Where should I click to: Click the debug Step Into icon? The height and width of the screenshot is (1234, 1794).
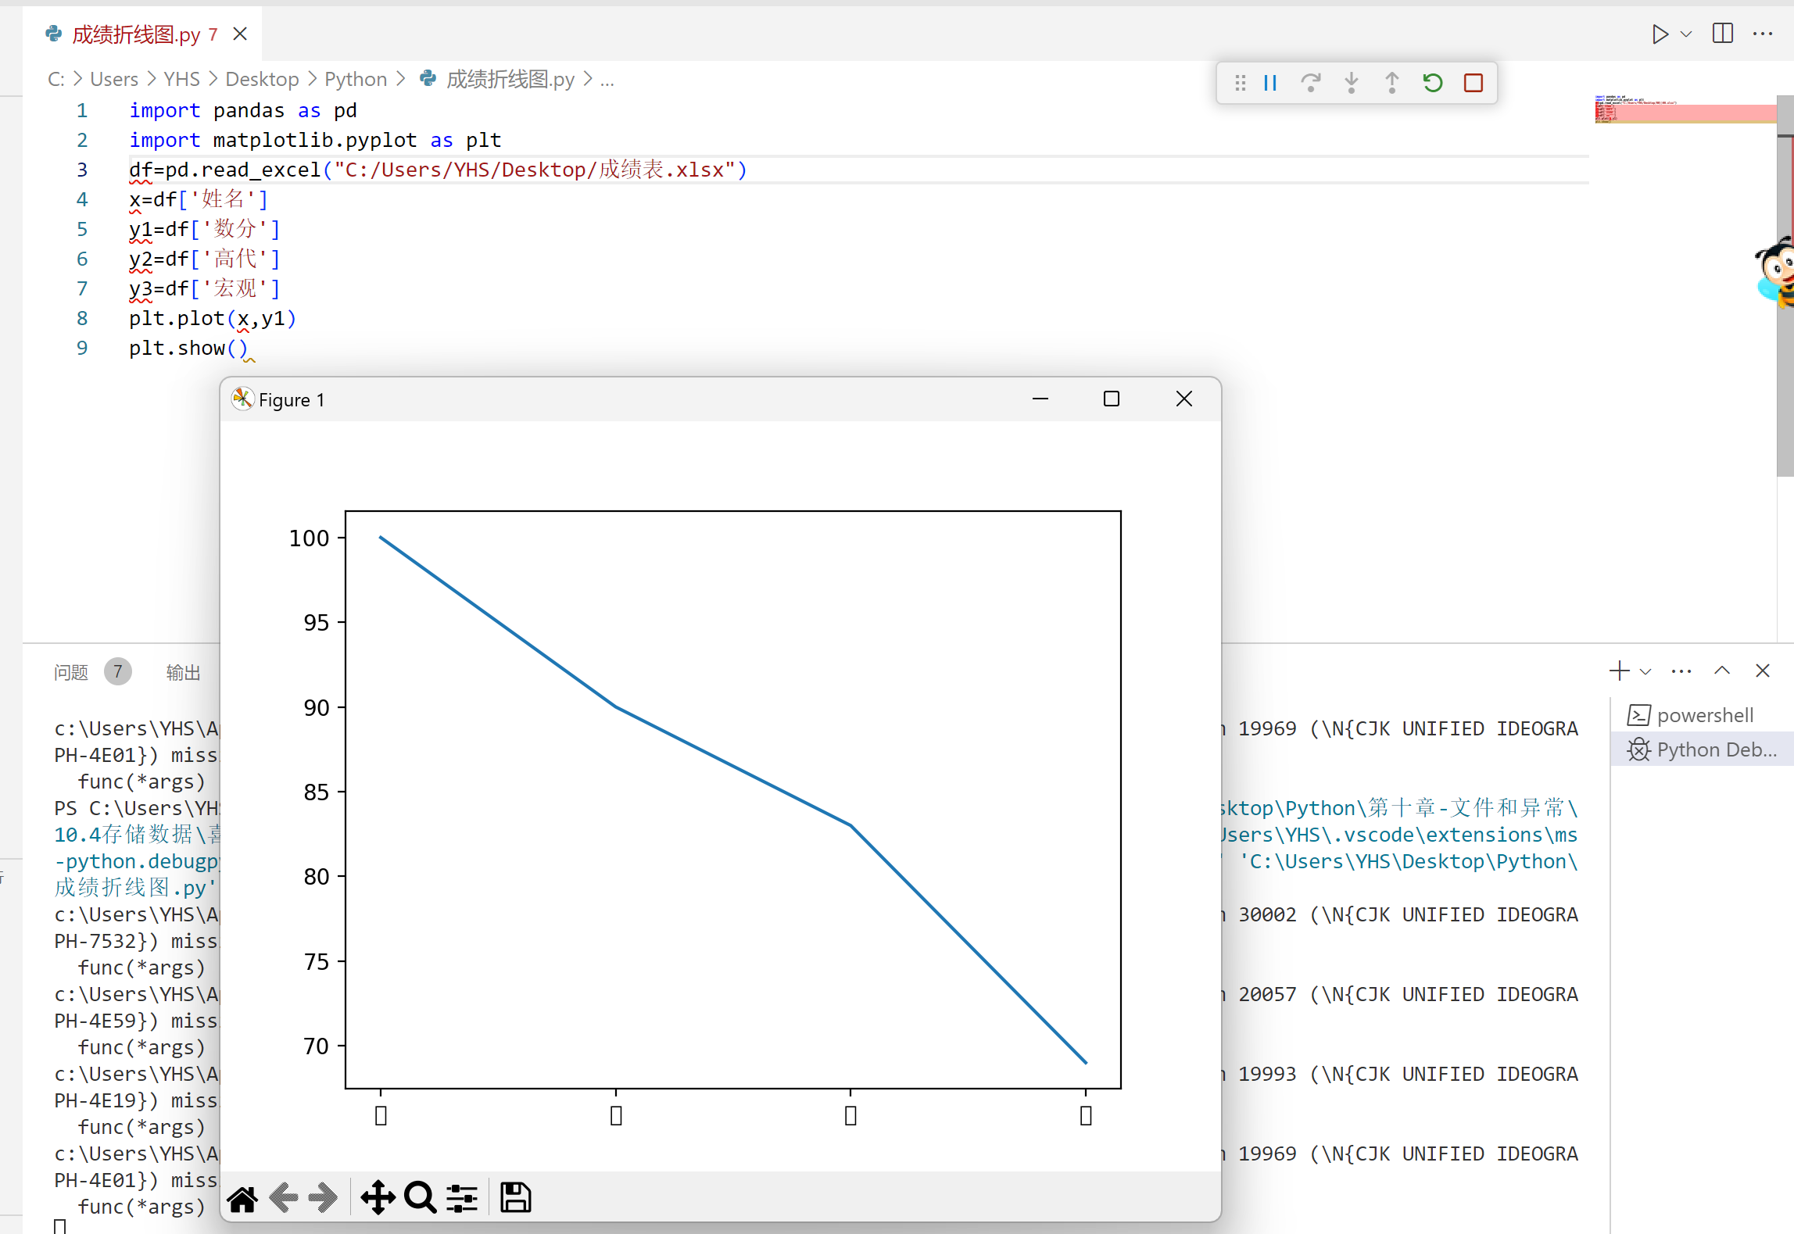(x=1352, y=83)
